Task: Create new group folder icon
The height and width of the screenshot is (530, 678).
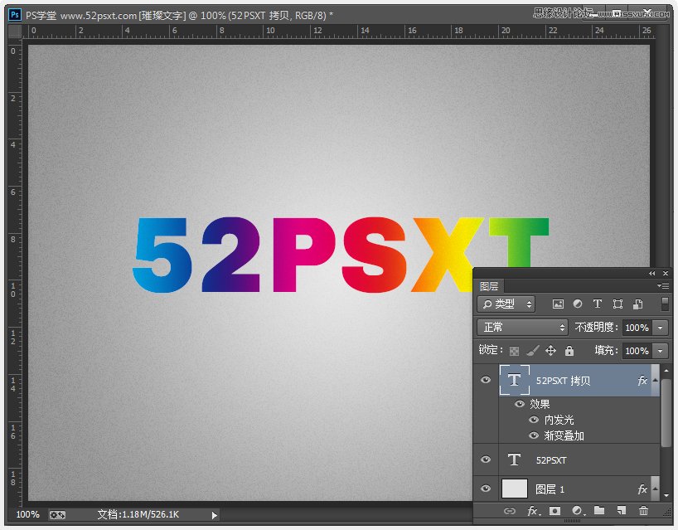Action: pyautogui.click(x=599, y=511)
